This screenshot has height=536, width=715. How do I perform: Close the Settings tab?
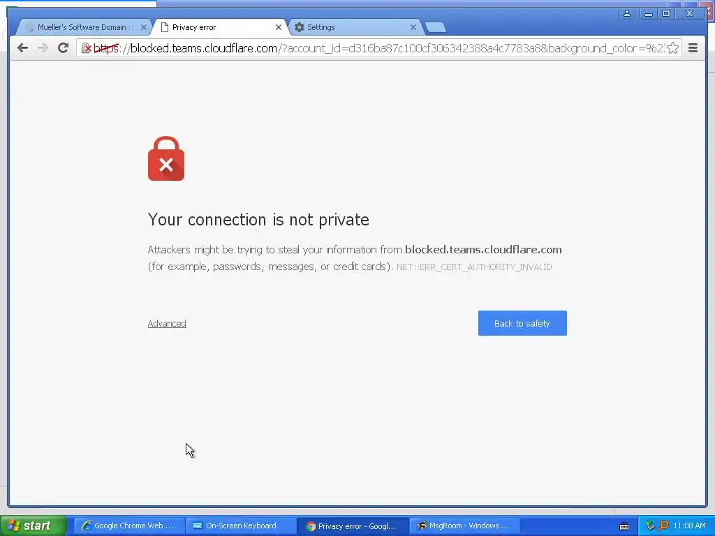click(413, 27)
